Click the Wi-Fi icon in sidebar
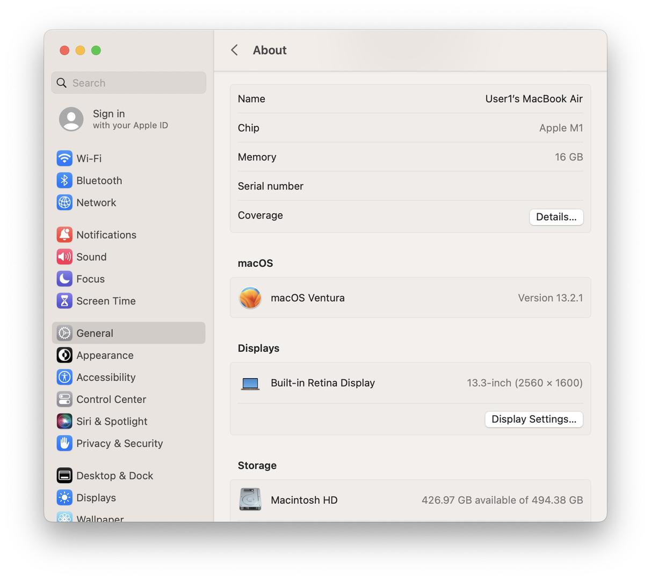The width and height of the screenshot is (651, 580). pyautogui.click(x=64, y=158)
